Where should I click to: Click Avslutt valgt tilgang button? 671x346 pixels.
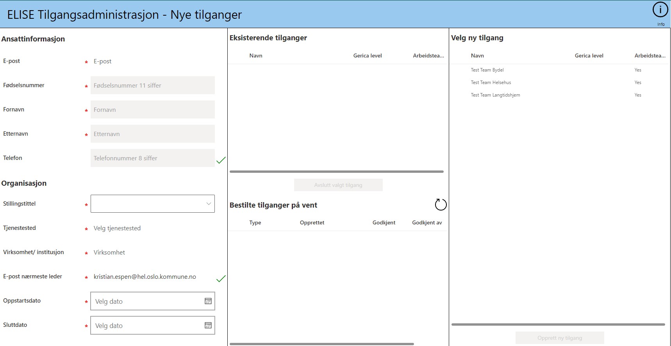coord(338,185)
